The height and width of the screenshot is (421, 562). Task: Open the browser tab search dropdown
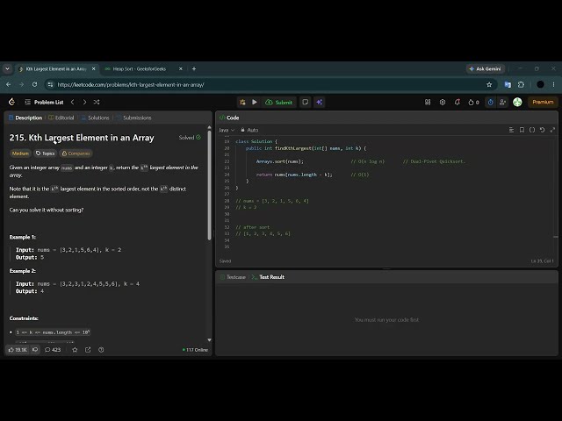click(x=7, y=68)
